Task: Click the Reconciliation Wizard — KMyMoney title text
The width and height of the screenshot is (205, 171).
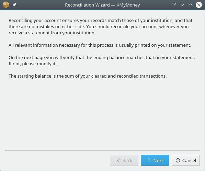Action: (102, 5)
